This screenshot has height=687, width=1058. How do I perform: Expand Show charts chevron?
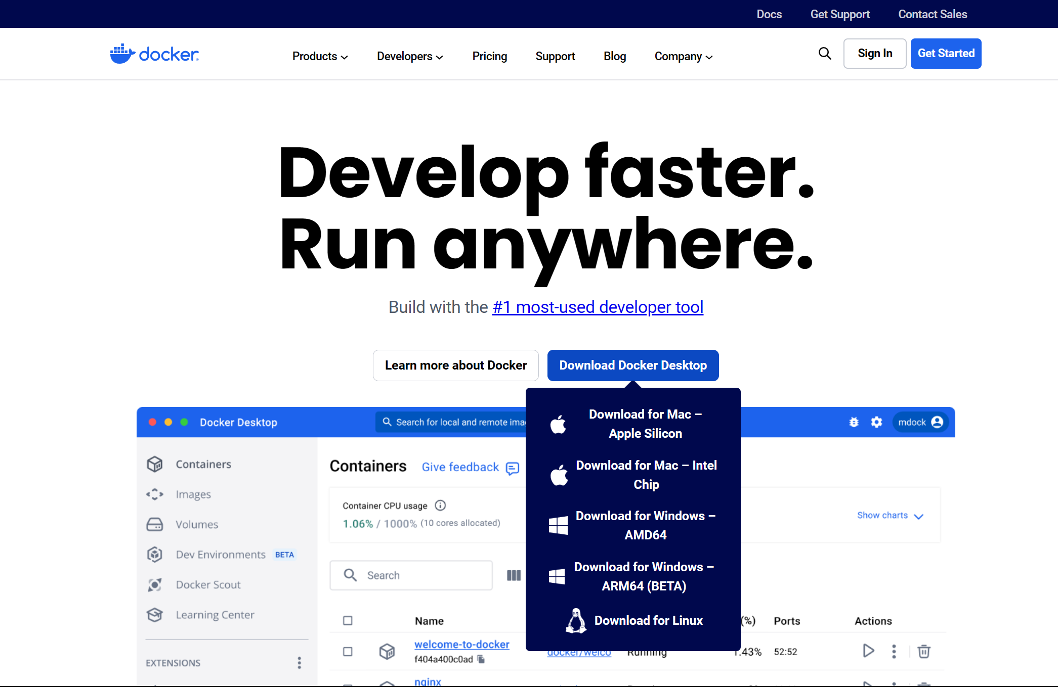tap(919, 516)
